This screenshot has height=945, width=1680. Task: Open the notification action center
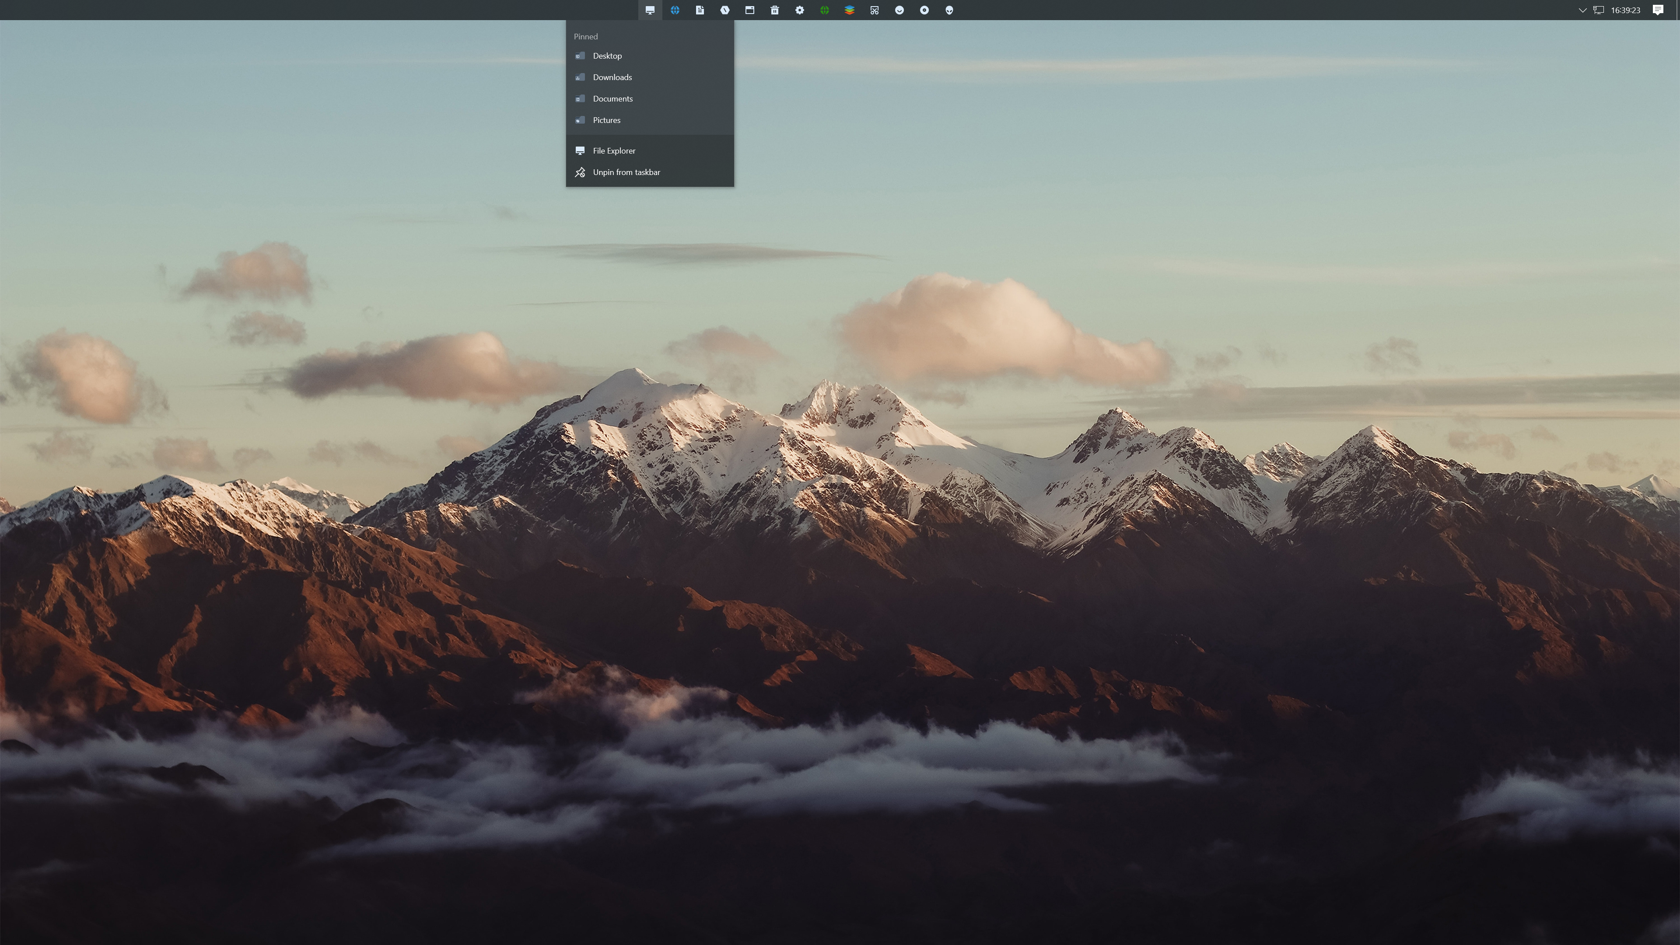coord(1657,10)
